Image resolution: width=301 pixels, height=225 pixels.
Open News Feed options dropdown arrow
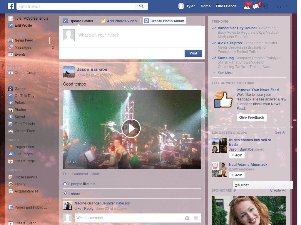53,40
